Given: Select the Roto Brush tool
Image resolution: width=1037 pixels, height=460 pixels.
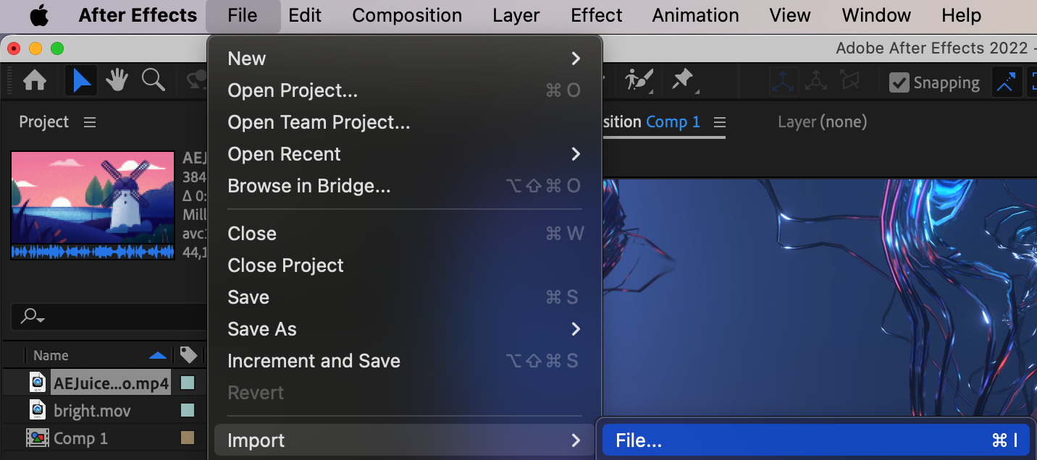Looking at the screenshot, I should point(639,80).
